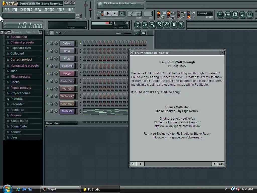Image resolution: width=257 pixels, height=193 pixels.
Task: Click the save new version button
Action: point(145,25)
